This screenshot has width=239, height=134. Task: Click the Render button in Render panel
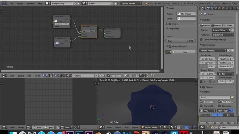(205, 25)
